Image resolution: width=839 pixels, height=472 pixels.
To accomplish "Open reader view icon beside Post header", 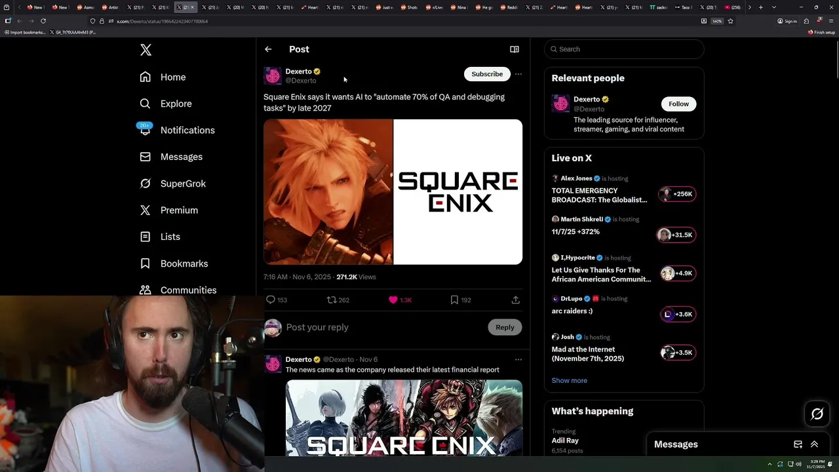I will tap(515, 49).
